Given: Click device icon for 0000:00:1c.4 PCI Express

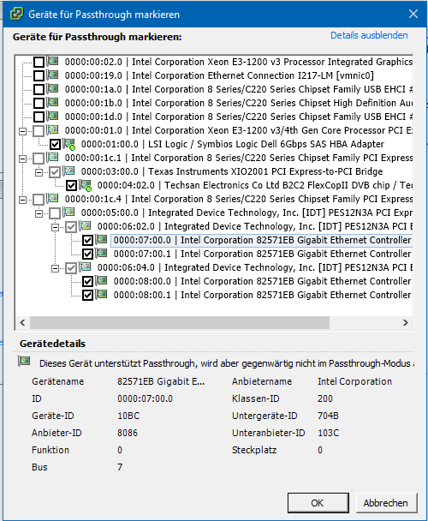Looking at the screenshot, I should [52, 198].
